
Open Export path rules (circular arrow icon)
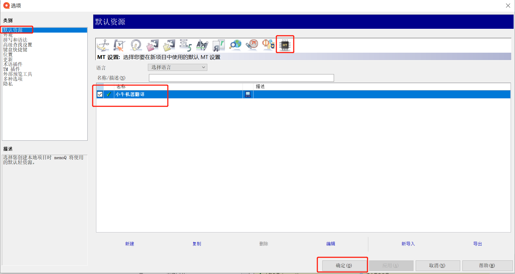pos(136,45)
